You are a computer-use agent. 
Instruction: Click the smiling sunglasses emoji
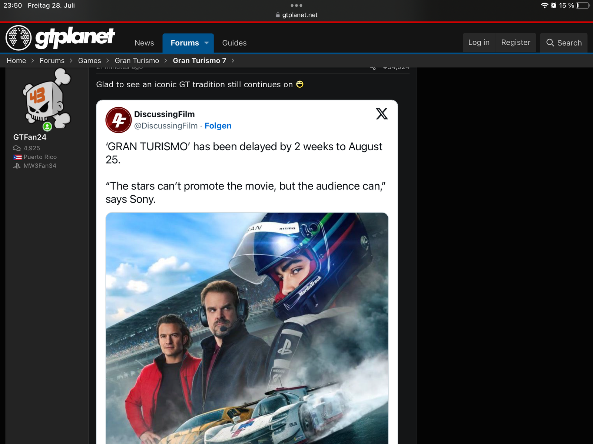click(x=300, y=84)
